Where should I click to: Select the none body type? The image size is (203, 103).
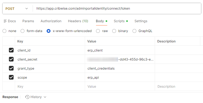coord(4,31)
